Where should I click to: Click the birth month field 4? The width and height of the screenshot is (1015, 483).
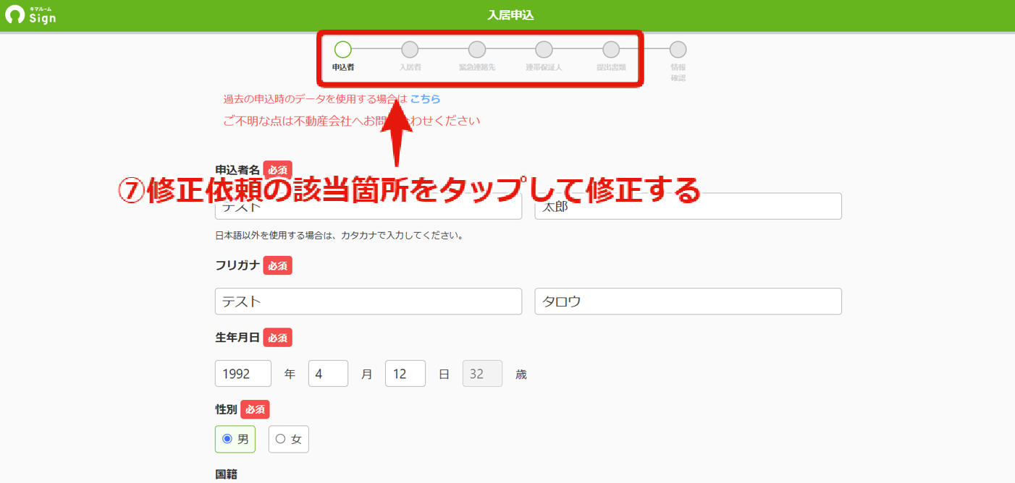(329, 374)
